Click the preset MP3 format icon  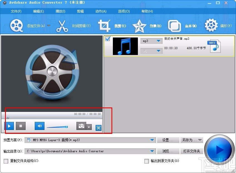[x=29, y=140]
